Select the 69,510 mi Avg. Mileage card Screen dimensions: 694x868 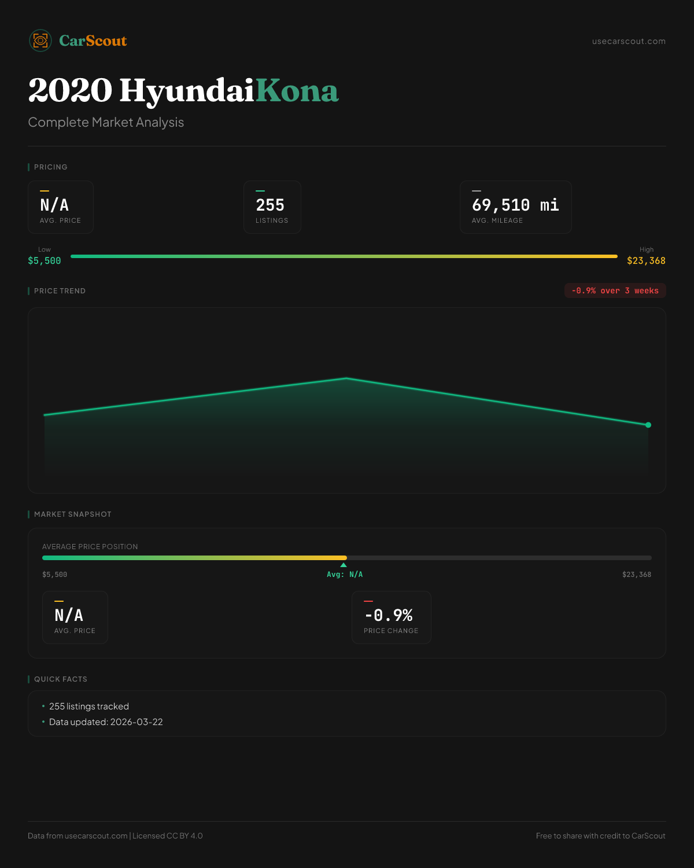515,207
